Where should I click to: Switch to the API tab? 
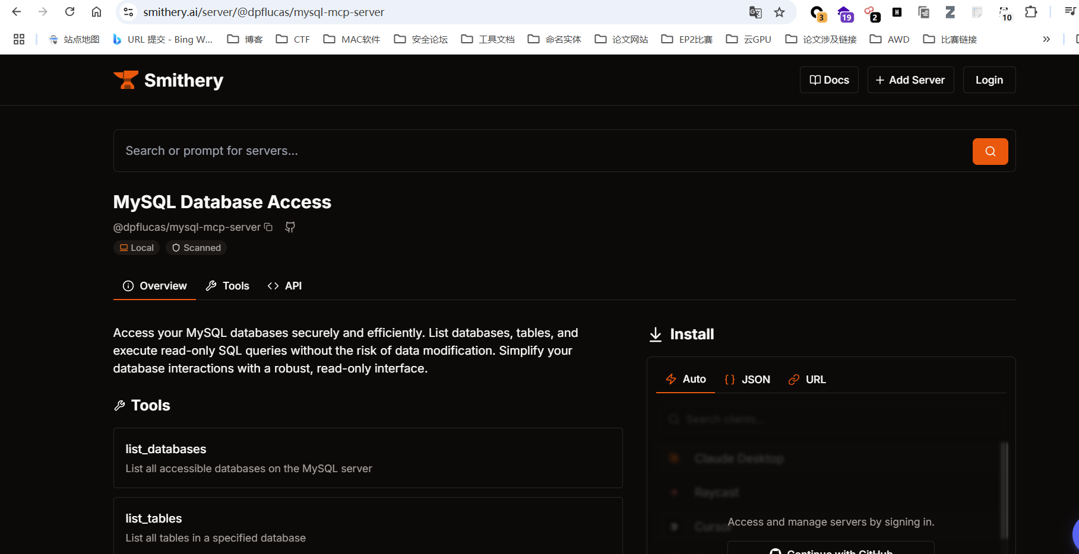click(284, 286)
